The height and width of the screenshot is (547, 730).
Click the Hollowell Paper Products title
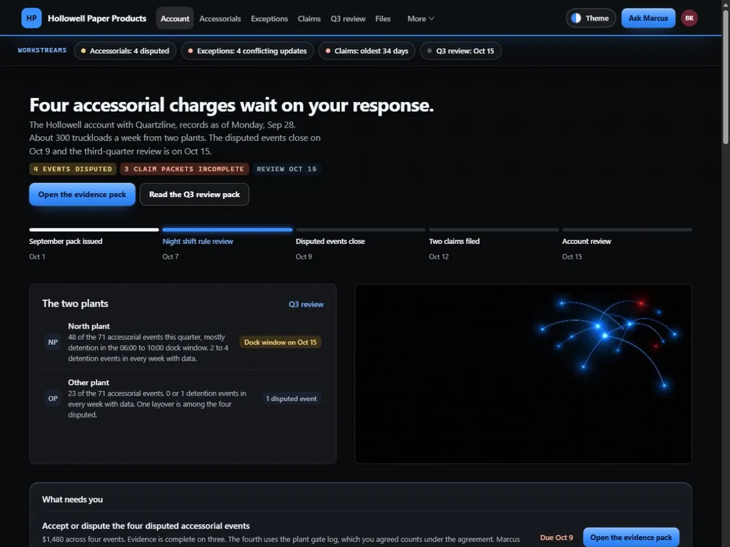pyautogui.click(x=97, y=18)
